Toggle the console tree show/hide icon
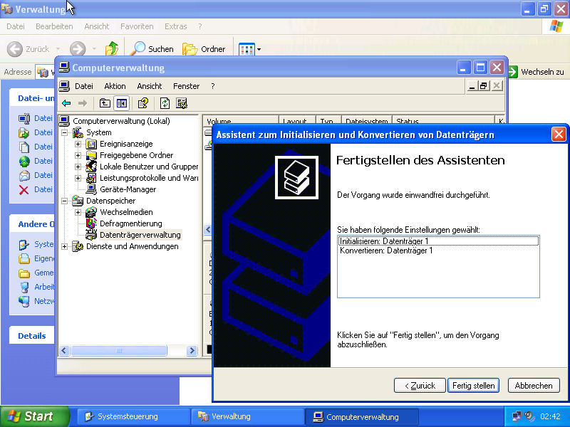Image resolution: width=570 pixels, height=427 pixels. (x=121, y=103)
